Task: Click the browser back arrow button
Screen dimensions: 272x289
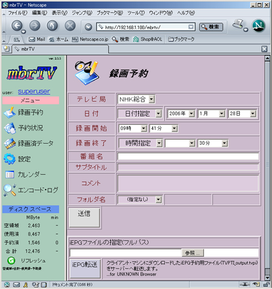Action: [17, 26]
